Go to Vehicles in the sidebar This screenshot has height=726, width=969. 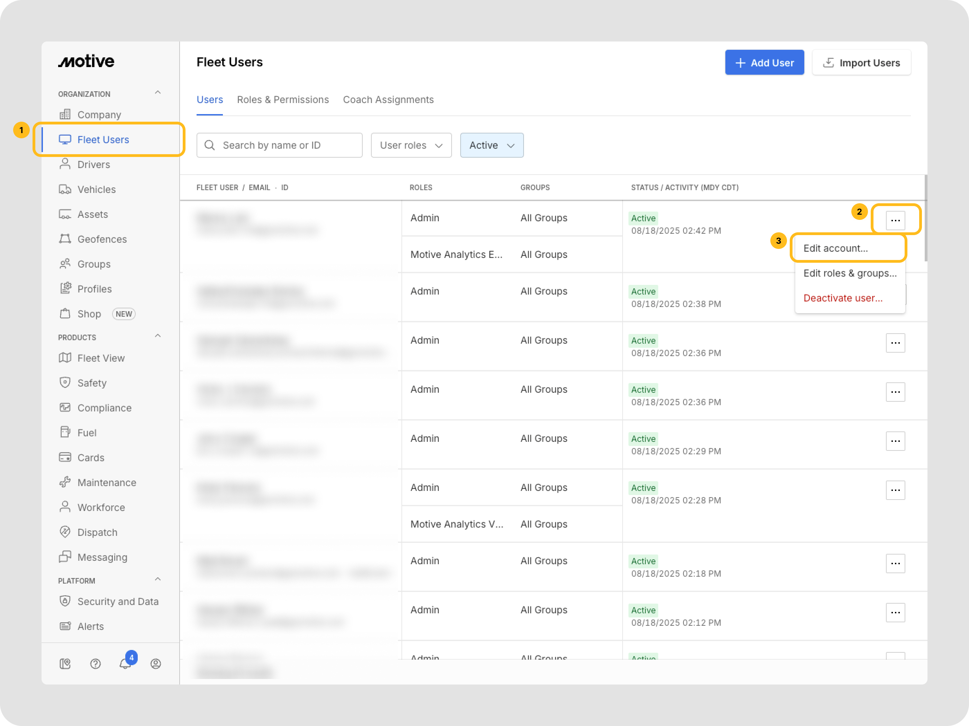click(x=96, y=189)
